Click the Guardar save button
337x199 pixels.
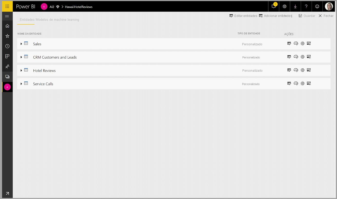307,16
